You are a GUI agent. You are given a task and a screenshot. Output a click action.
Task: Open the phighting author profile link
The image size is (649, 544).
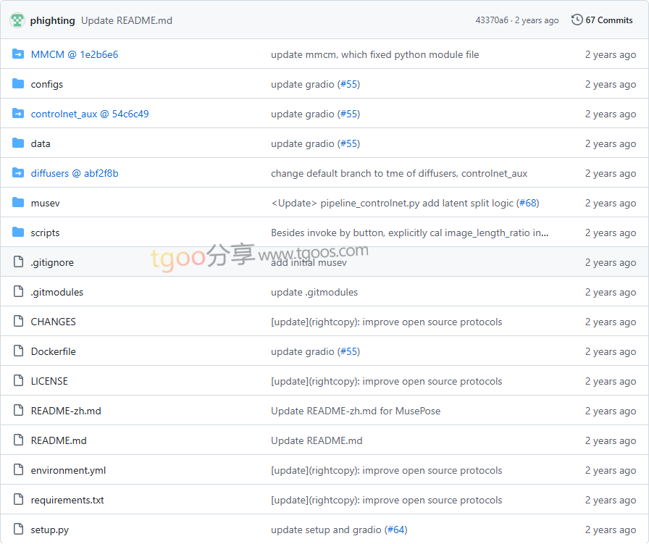(52, 20)
